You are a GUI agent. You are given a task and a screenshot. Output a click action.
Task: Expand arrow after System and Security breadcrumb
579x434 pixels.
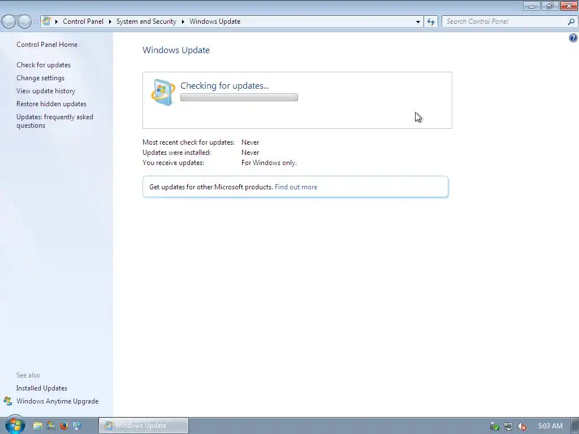pos(183,21)
